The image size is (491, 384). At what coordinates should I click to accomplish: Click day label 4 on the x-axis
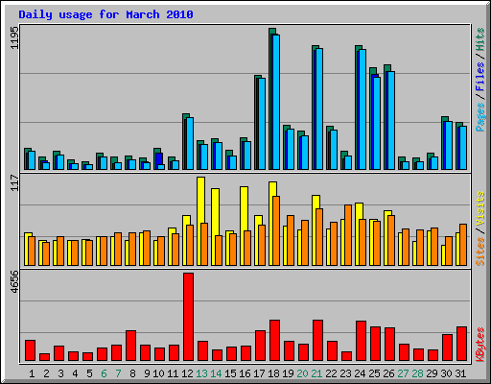pos(75,373)
